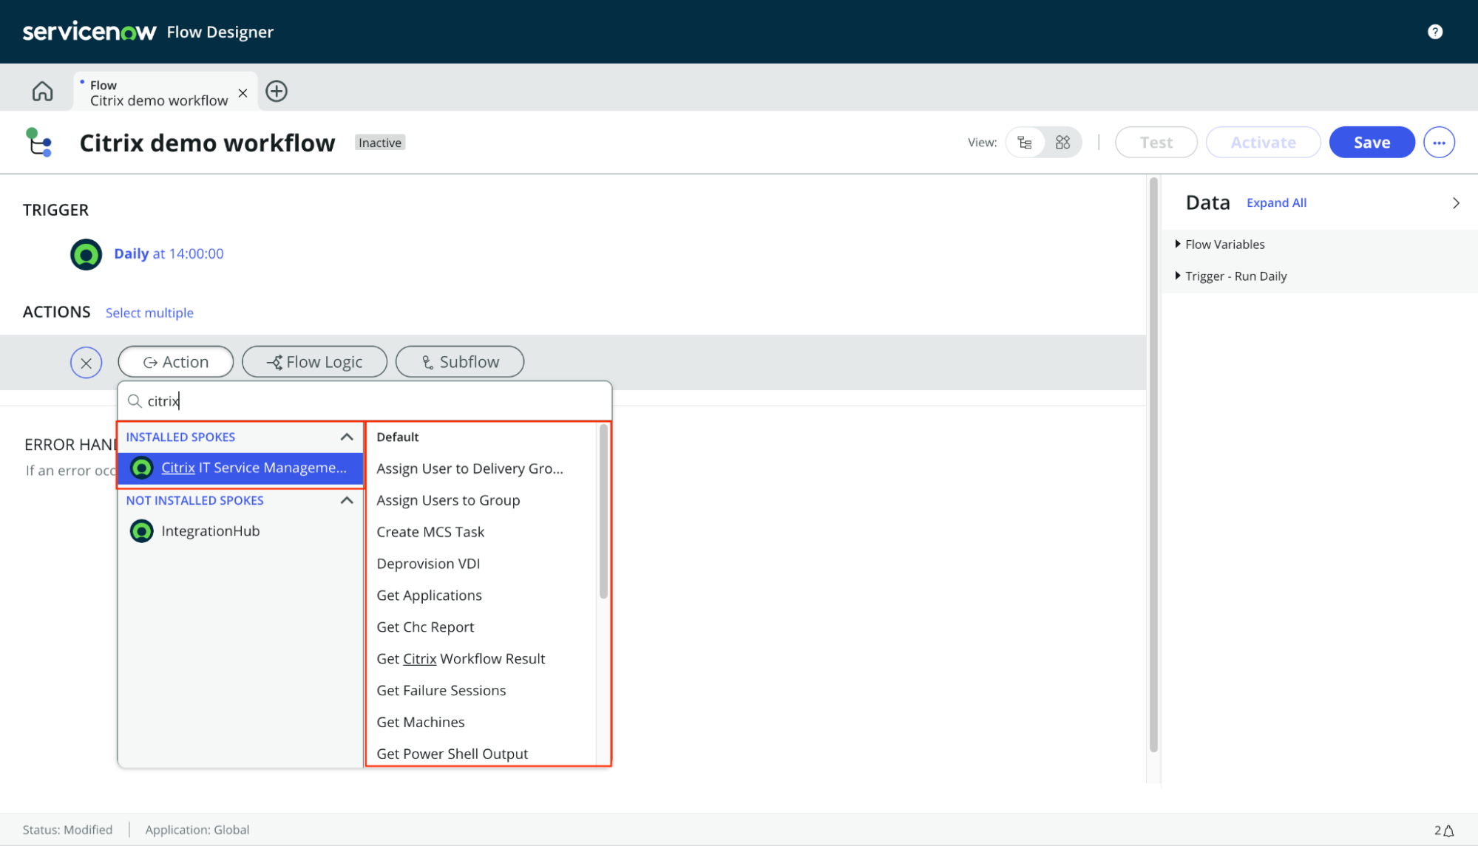This screenshot has width=1478, height=846.
Task: Select IntegrationHub spoke entry
Action: [241, 531]
